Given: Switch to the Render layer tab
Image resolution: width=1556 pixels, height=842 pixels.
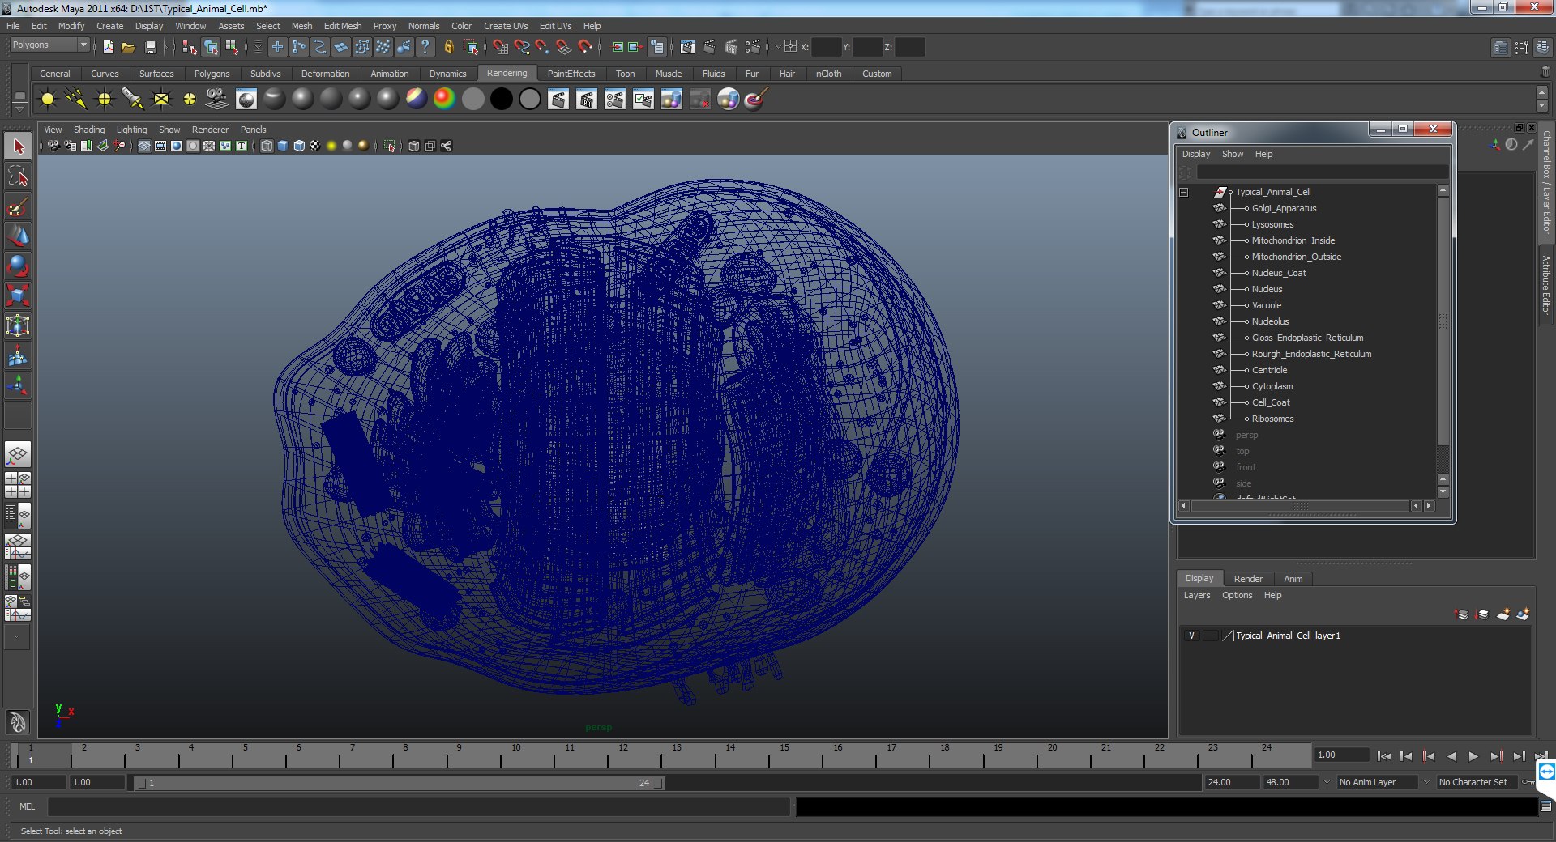Looking at the screenshot, I should point(1248,579).
